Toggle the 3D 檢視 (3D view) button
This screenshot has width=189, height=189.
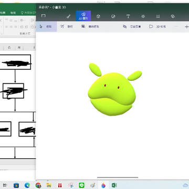pos(157,27)
